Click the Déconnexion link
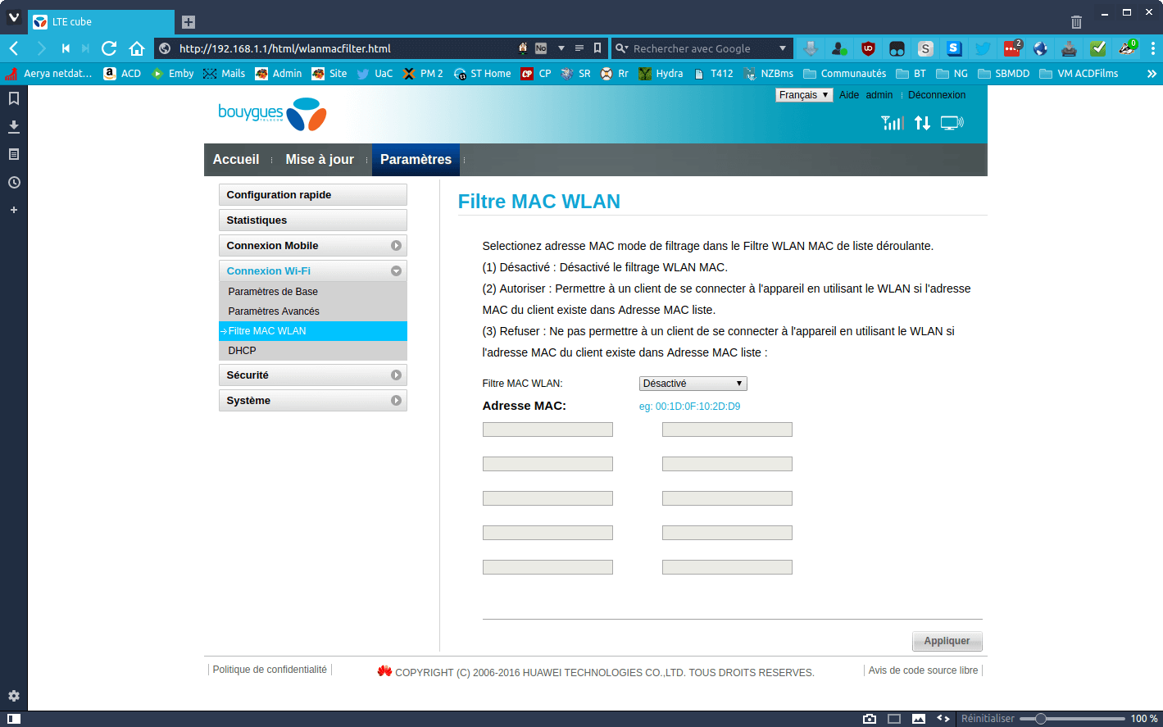The width and height of the screenshot is (1163, 727). click(x=937, y=95)
